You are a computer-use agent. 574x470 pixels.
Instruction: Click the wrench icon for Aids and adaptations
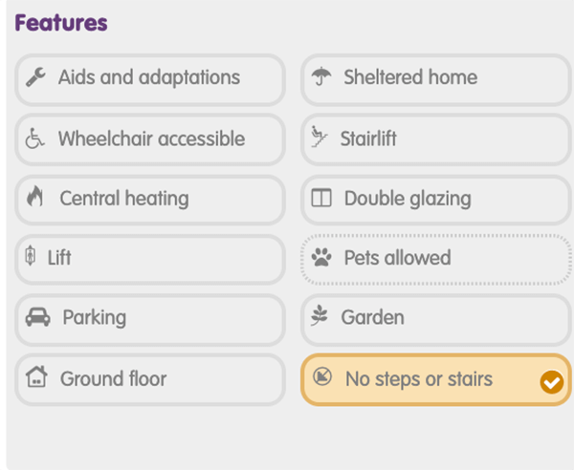point(35,77)
